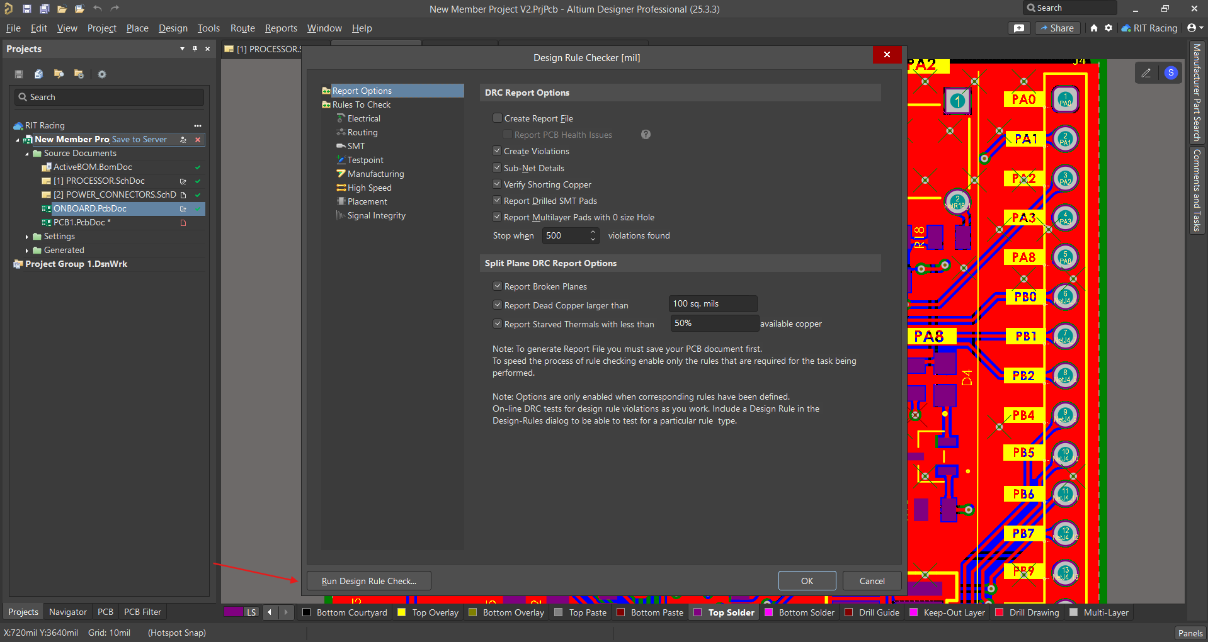Click the purple LS layer set color swatch
This screenshot has width=1208, height=642.
(234, 612)
